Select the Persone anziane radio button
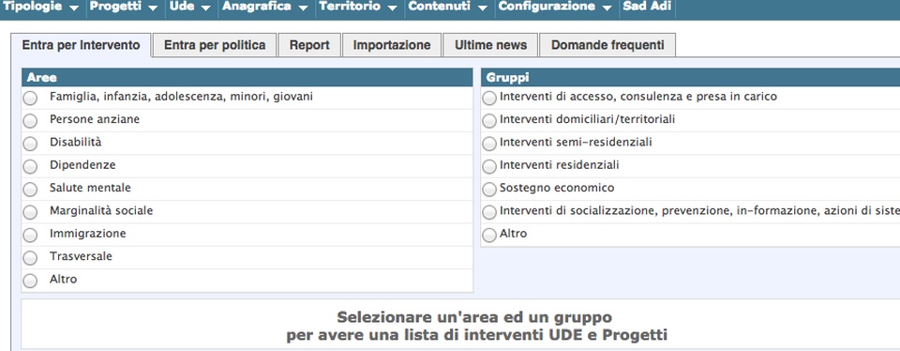 [30, 121]
